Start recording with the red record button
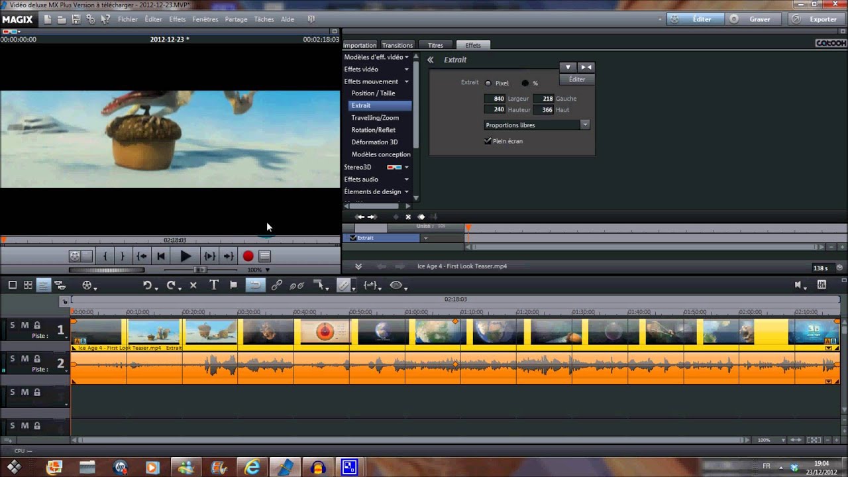Screen dimensions: 848x477 pyautogui.click(x=248, y=256)
